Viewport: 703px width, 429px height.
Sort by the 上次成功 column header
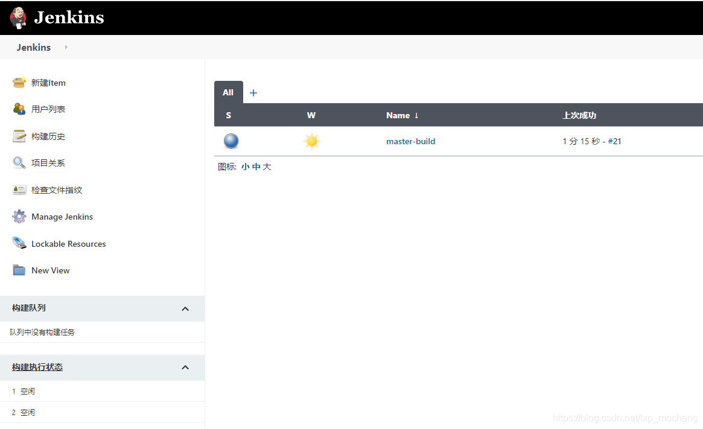point(579,115)
